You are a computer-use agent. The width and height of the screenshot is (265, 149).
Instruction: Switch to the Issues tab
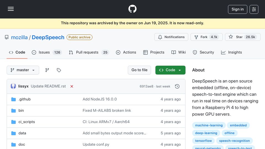coord(47,52)
